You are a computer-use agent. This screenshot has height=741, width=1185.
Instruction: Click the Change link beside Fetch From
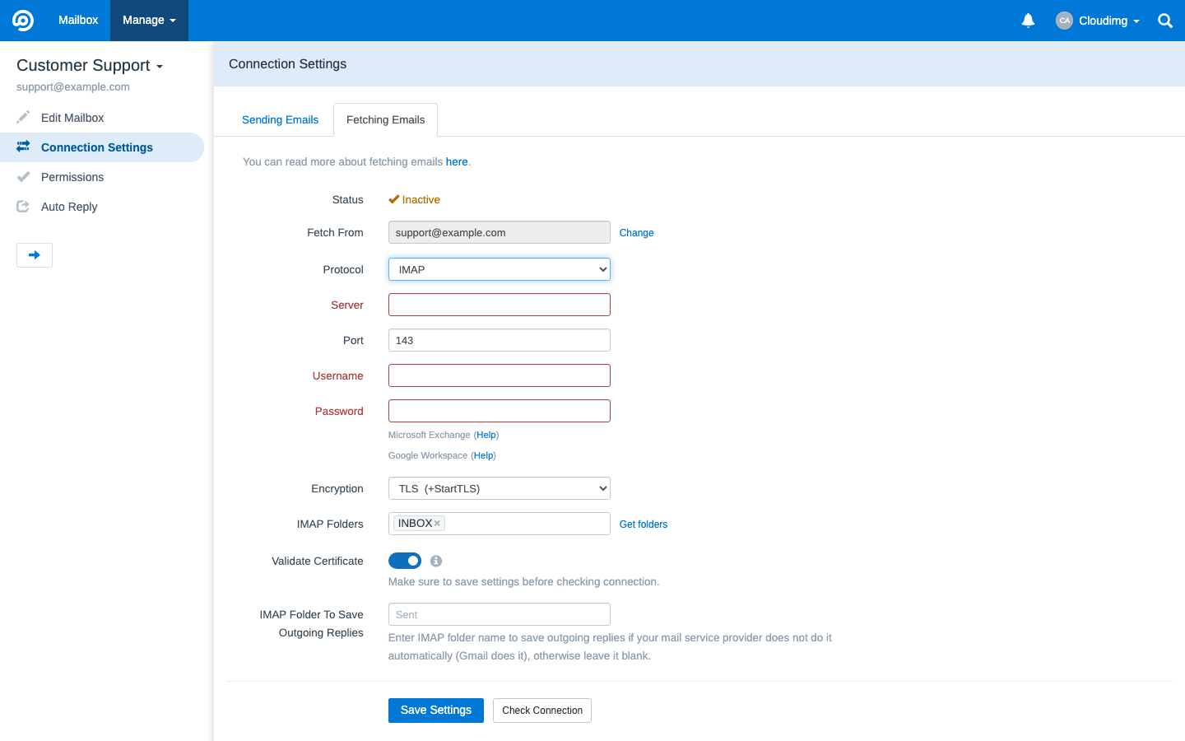click(637, 233)
